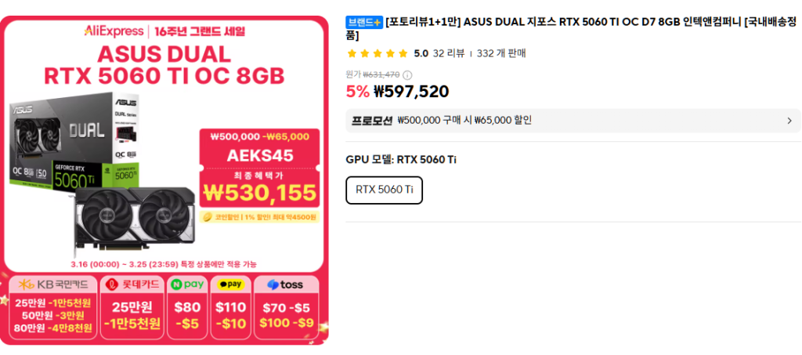Click the 332 개 판매 sold count

point(501,53)
